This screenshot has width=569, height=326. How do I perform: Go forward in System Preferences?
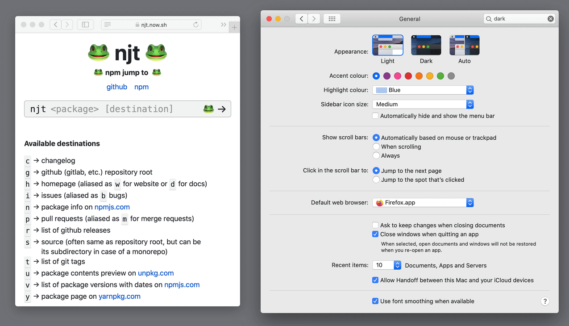tap(314, 19)
